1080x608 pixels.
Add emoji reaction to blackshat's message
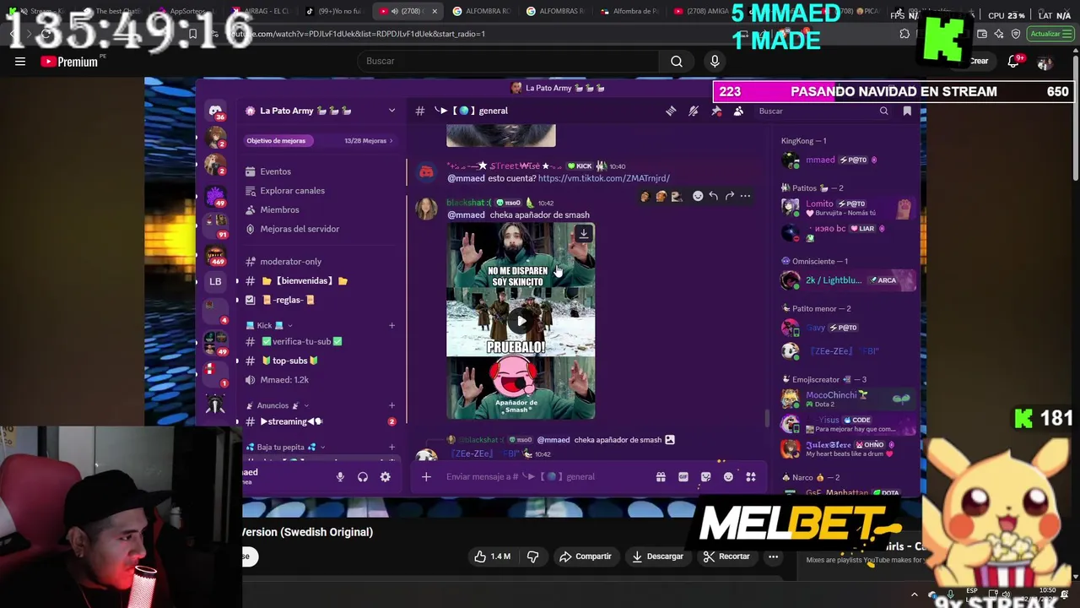pyautogui.click(x=698, y=196)
